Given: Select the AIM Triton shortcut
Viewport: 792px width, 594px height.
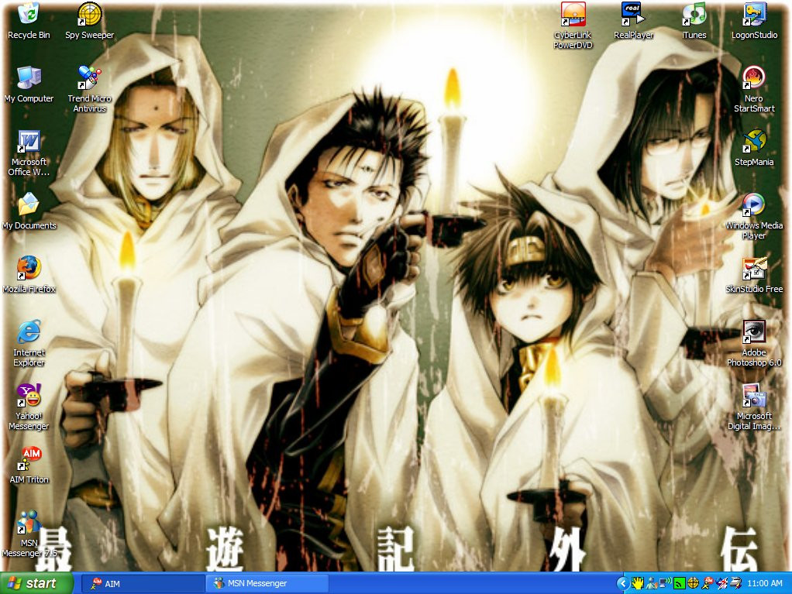Looking at the screenshot, I should click(x=29, y=465).
